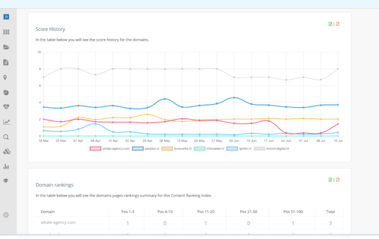Open the pie chart icon in sidebar

click(6, 93)
